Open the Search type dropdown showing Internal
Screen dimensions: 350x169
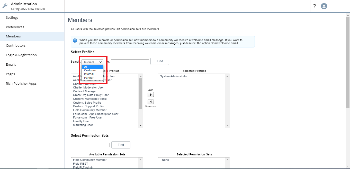point(92,62)
